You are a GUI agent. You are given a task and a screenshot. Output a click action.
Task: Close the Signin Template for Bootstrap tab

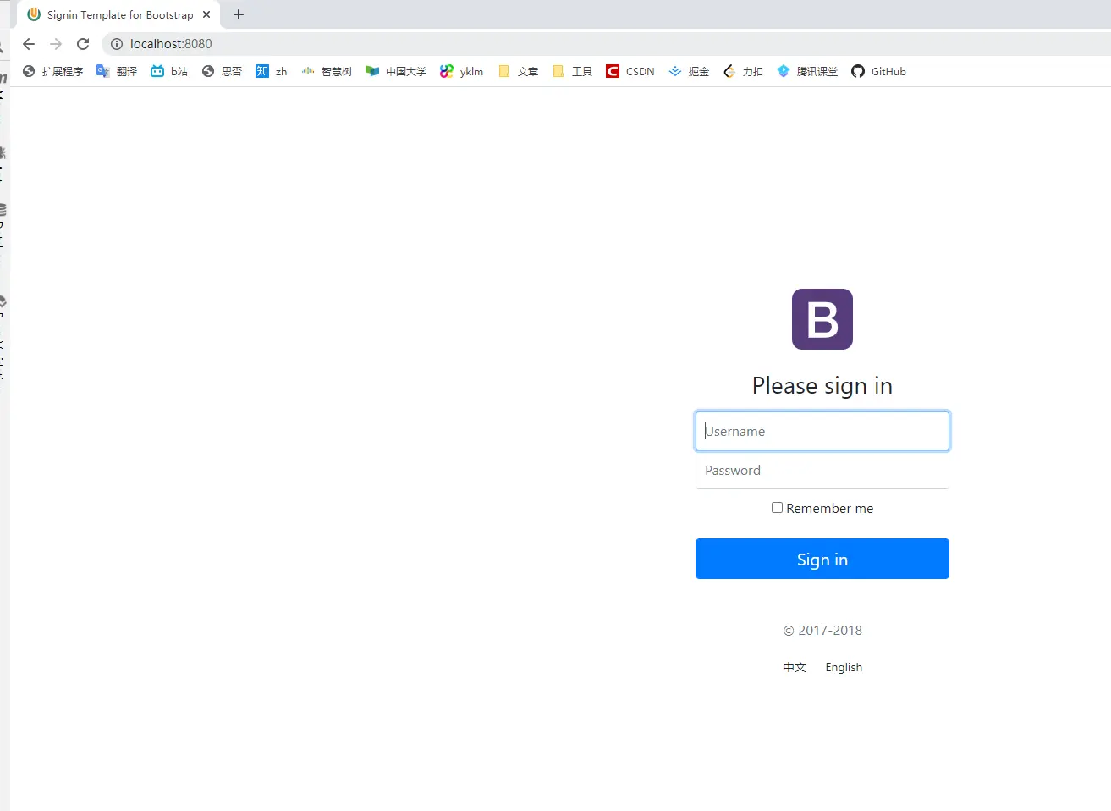[x=206, y=14]
